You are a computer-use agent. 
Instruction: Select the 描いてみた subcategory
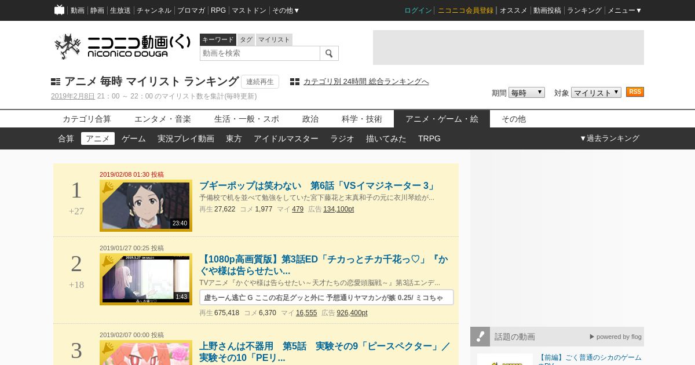click(x=386, y=138)
